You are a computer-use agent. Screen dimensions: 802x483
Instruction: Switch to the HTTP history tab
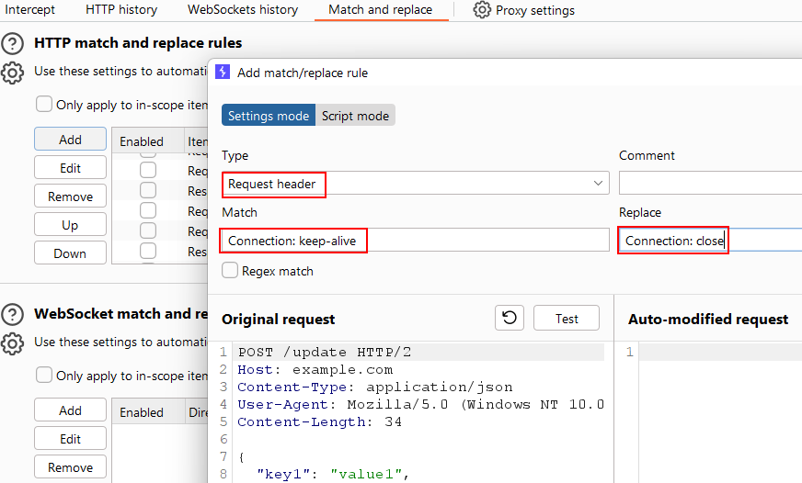tap(121, 10)
